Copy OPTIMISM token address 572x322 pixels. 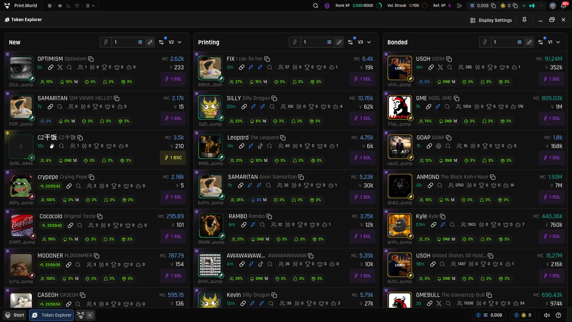[x=91, y=59]
